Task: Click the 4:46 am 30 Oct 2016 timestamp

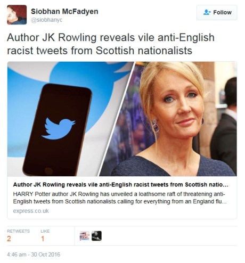Action: [34, 254]
